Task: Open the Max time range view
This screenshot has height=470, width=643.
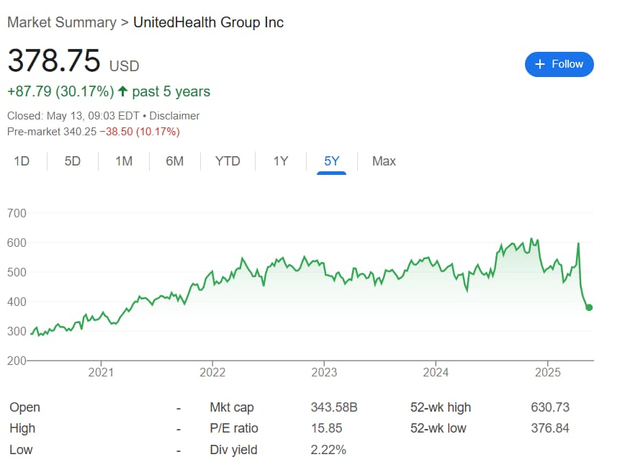Action: pyautogui.click(x=384, y=161)
